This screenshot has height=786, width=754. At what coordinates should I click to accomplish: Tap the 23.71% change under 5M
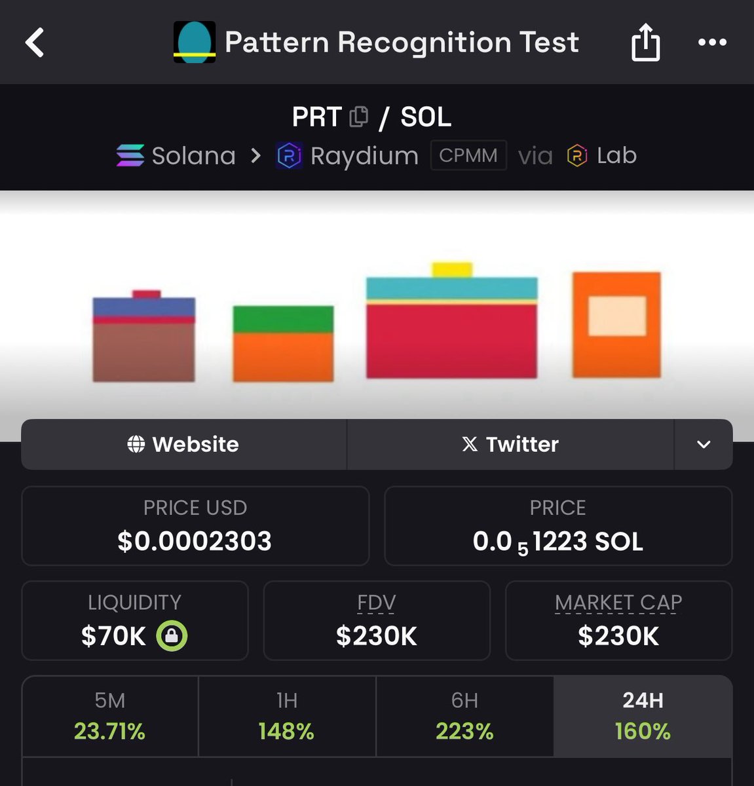point(109,731)
